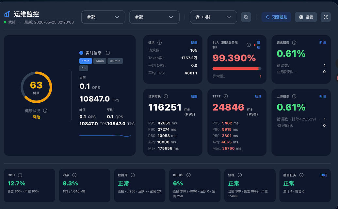Click the info icon beside TTFT
This screenshot has height=209, width=338.
(226, 96)
